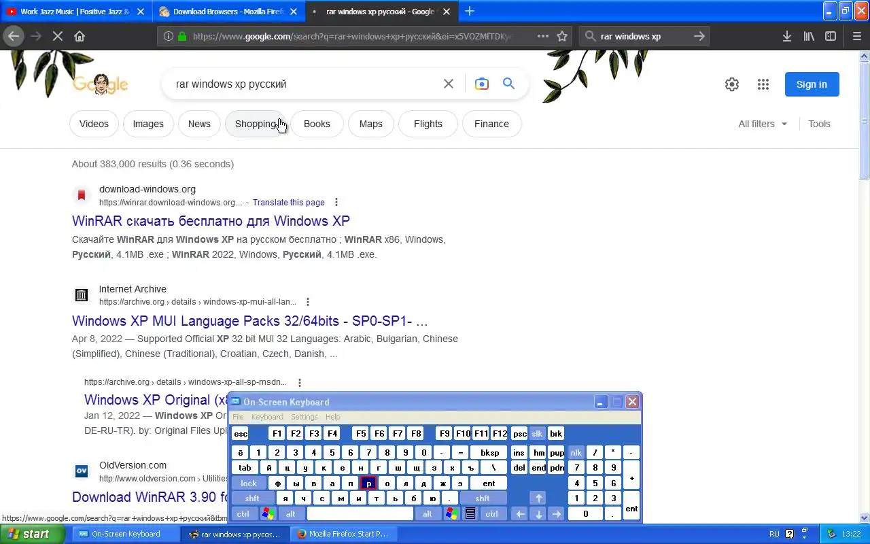Screen dimensions: 870x544
Task: Click the context menu key on on-screen keyboard
Action: [470, 514]
